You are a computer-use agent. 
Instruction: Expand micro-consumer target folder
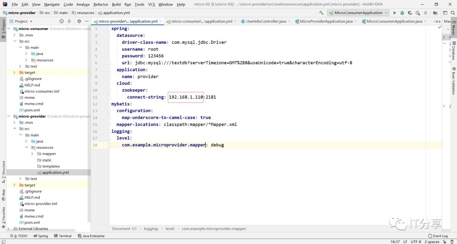click(14, 72)
